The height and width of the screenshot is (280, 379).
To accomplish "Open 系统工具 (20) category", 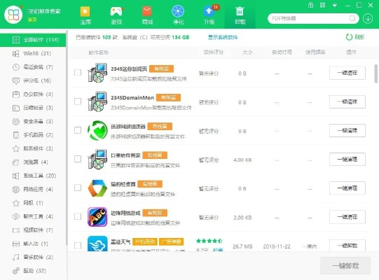I will [33, 176].
